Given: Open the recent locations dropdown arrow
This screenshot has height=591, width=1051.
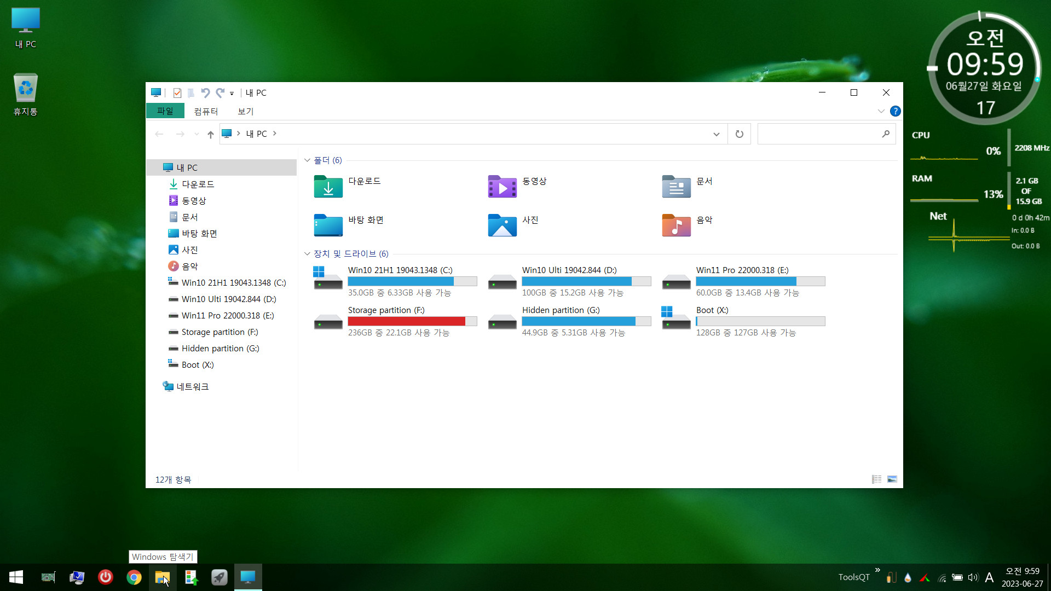Looking at the screenshot, I should (197, 134).
